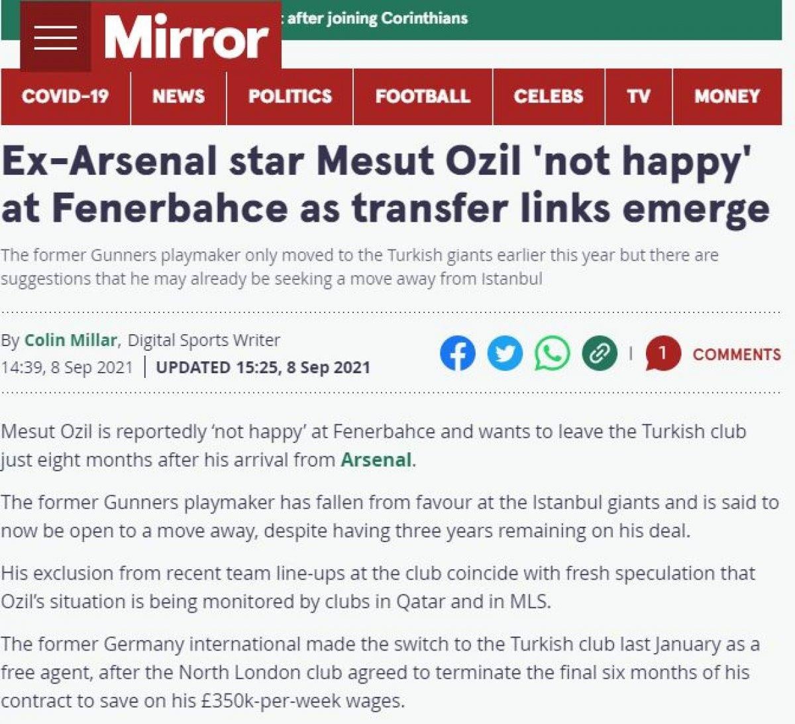This screenshot has height=724, width=795.
Task: Click the comment count badge showing 1
Action: 662,353
